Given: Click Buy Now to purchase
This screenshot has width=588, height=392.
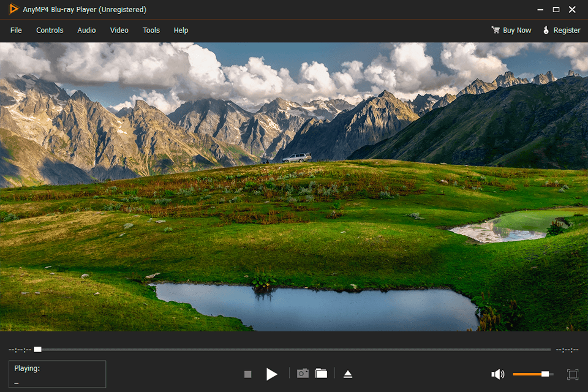Looking at the screenshot, I should tap(517, 29).
